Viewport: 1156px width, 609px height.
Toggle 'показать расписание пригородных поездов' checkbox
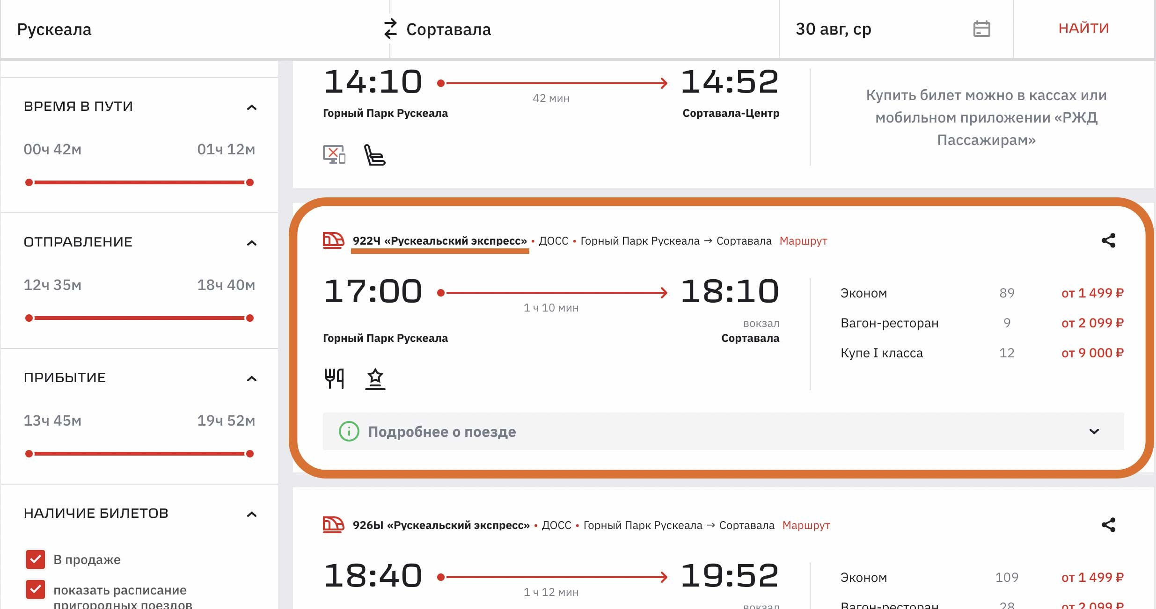(36, 589)
